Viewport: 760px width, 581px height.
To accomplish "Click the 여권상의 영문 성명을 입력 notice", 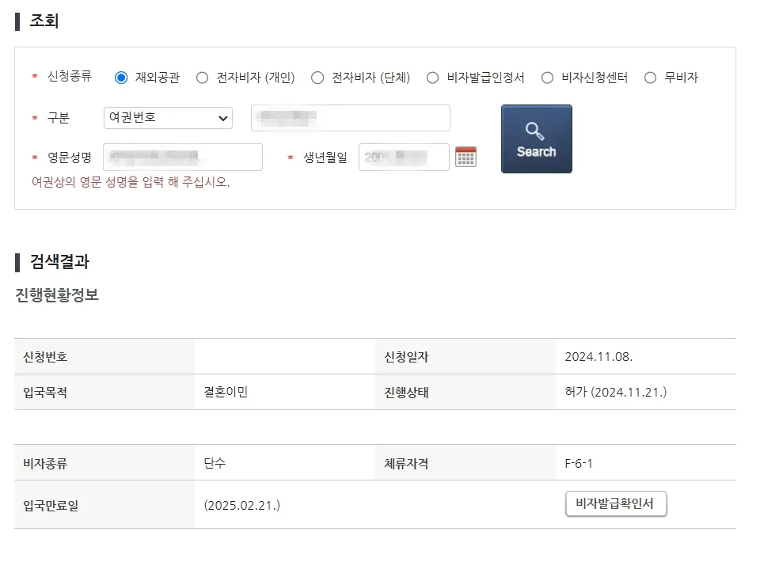I will pos(131,182).
